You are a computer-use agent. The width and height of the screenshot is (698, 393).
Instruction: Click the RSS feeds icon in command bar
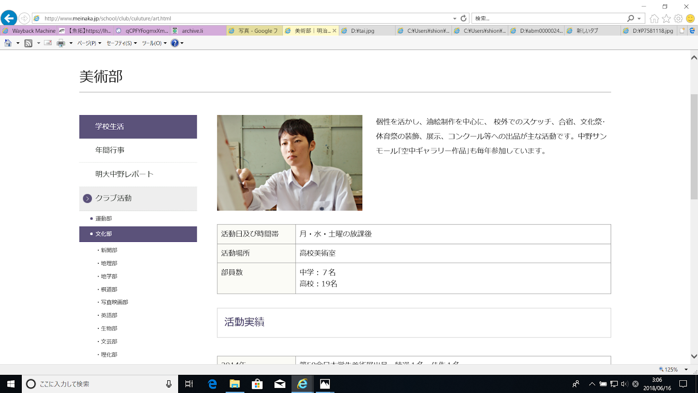(28, 43)
